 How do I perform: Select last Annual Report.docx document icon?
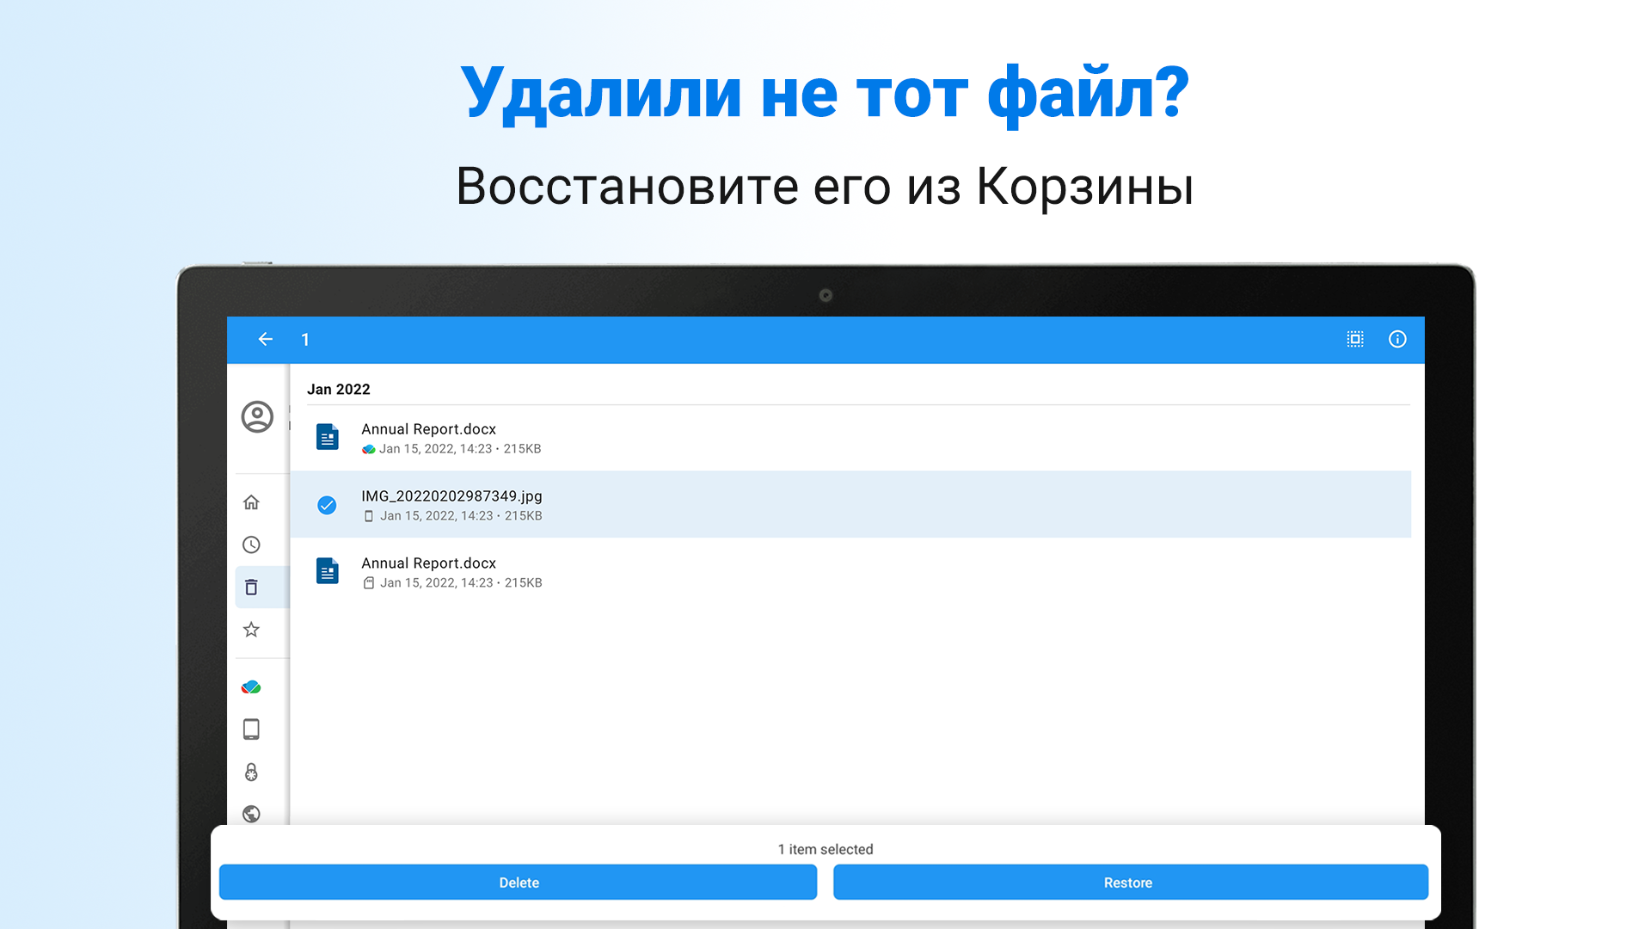[327, 572]
